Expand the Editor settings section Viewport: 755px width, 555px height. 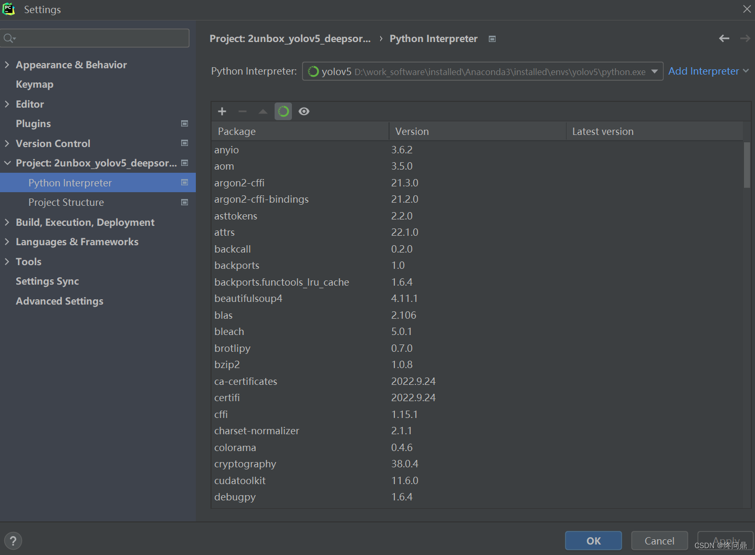tap(7, 104)
